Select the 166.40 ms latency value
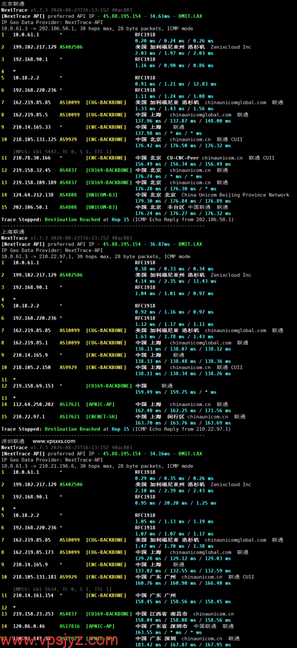Viewport: 297px width, 648px height. click(218, 583)
